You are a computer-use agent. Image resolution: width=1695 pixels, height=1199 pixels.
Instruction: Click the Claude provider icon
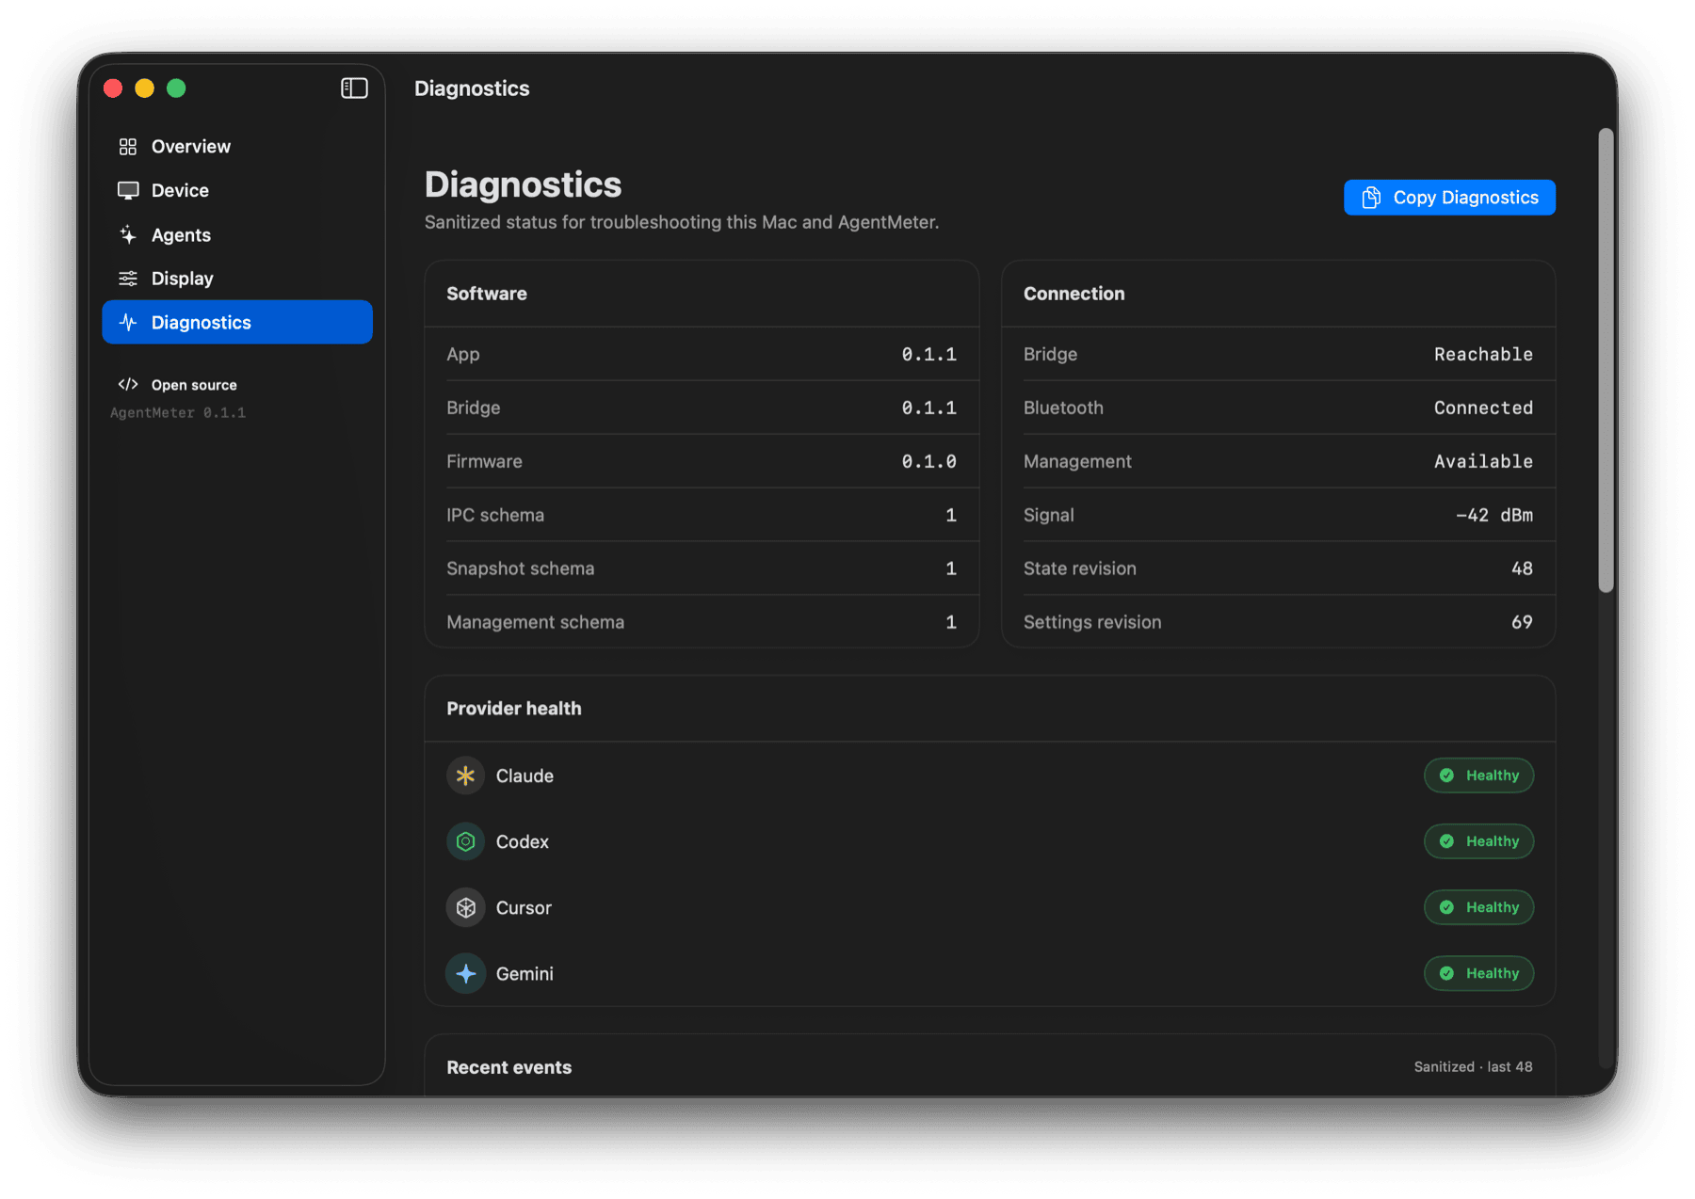[465, 775]
